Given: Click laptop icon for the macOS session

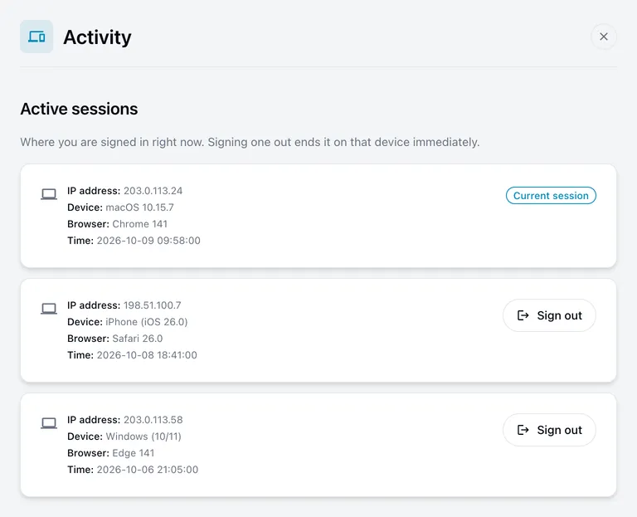Looking at the screenshot, I should click(x=49, y=194).
